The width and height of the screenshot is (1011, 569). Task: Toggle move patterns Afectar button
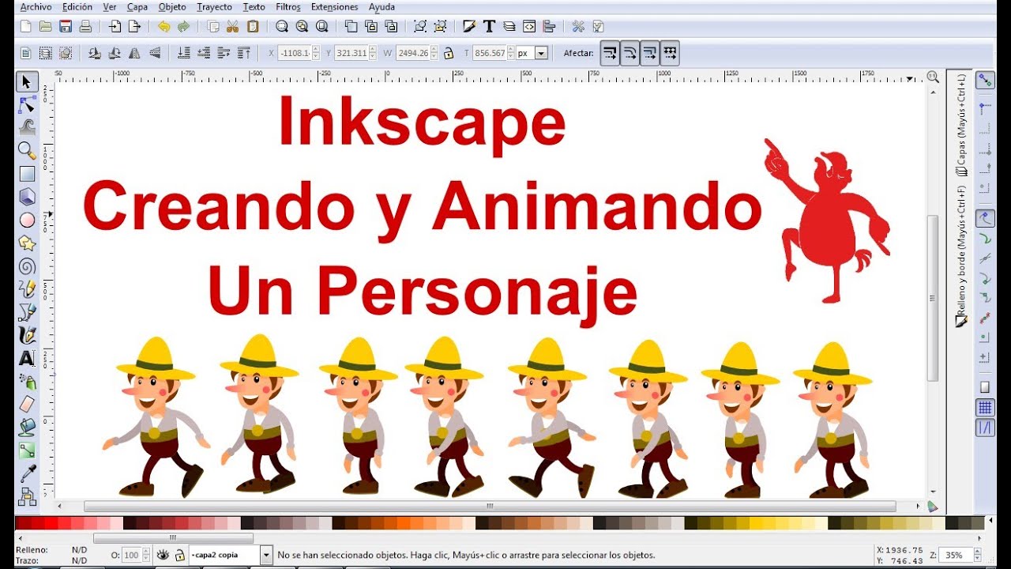coord(670,53)
